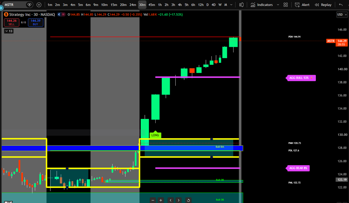Select the 2h timeframe
349x203 pixels.
coord(166,5)
